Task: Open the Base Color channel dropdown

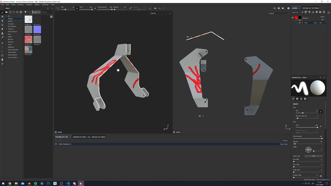Action: (x=296, y=12)
